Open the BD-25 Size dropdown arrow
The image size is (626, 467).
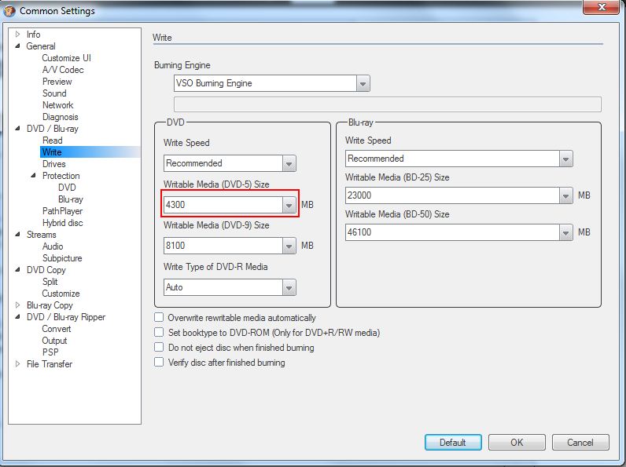click(565, 195)
